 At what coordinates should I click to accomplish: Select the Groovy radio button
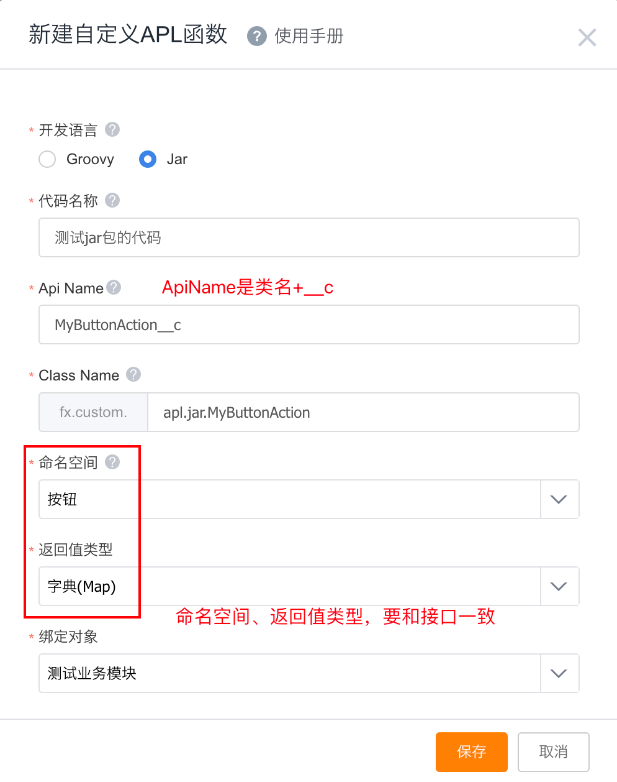point(47,159)
